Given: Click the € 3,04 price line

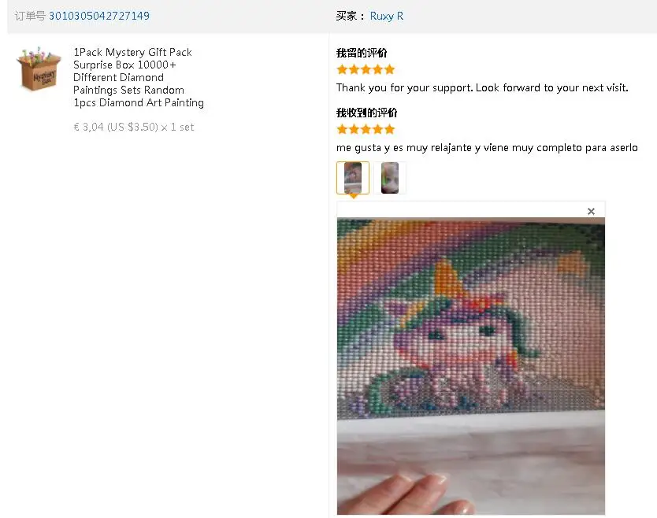Looking at the screenshot, I should (x=133, y=127).
